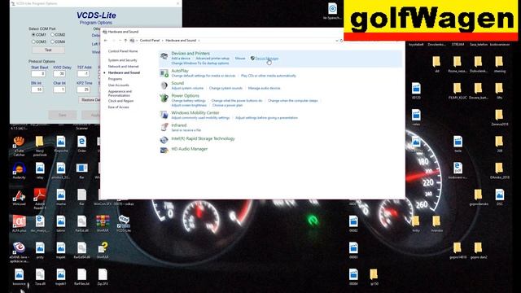The width and height of the screenshot is (521, 293).
Task: Click the Control Panel Home link
Action: [x=123, y=51]
